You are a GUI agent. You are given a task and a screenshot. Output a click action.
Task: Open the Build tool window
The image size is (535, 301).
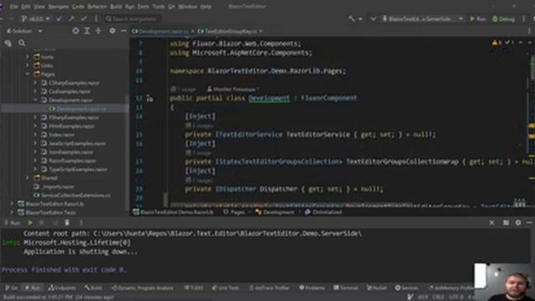point(94,288)
